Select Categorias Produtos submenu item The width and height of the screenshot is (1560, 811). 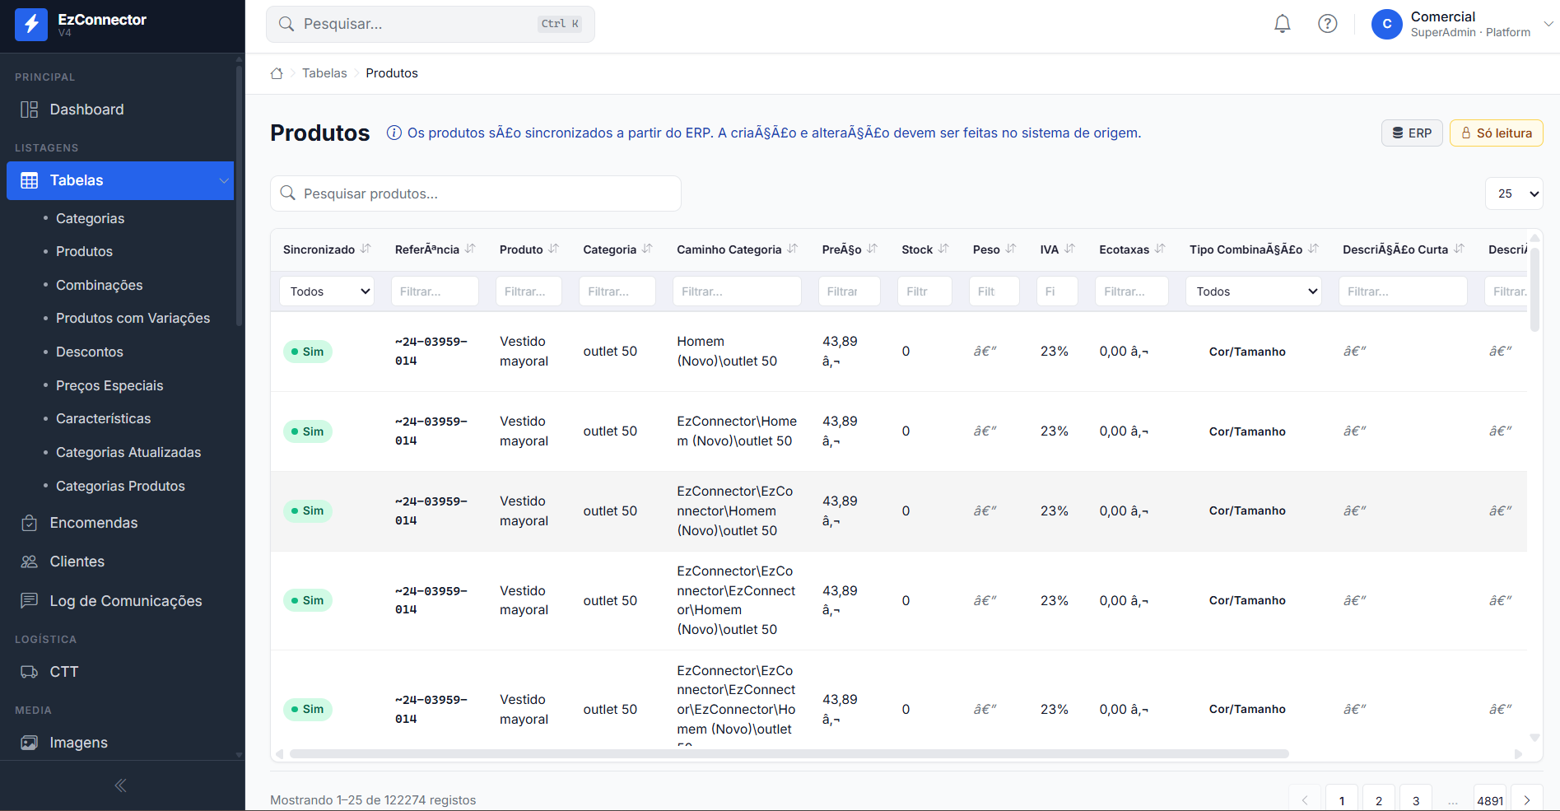(x=120, y=486)
